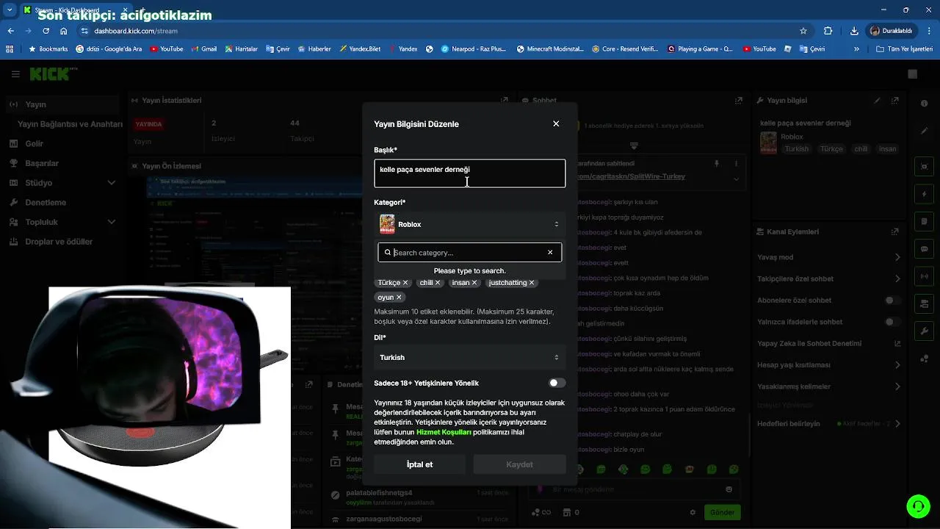Viewport: 940px width, 529px height.
Task: Clear the category search with the X icon
Action: tap(550, 253)
